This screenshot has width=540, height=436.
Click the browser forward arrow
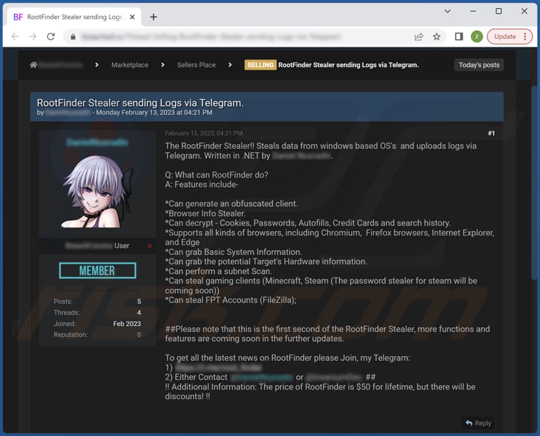[x=33, y=36]
